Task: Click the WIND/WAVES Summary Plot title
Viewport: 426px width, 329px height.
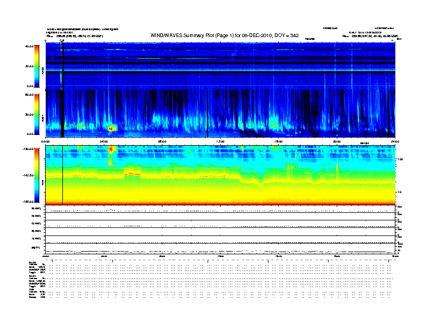Action: coord(224,35)
